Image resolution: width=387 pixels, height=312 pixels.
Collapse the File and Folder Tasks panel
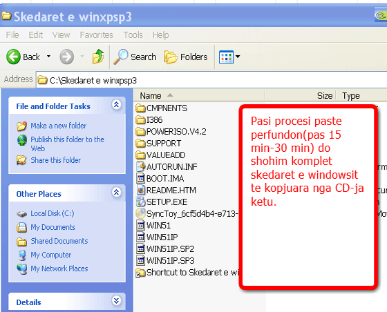[x=116, y=105]
